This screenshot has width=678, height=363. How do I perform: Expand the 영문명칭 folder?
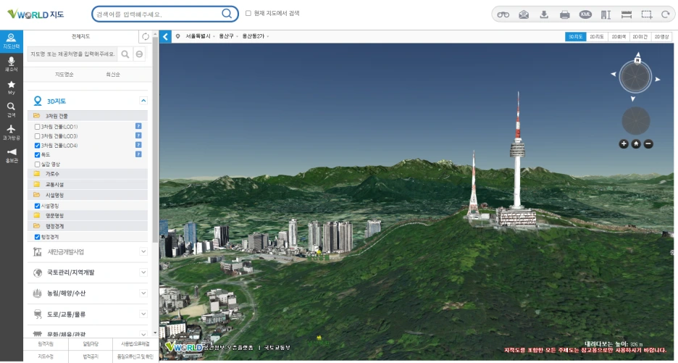(x=88, y=215)
